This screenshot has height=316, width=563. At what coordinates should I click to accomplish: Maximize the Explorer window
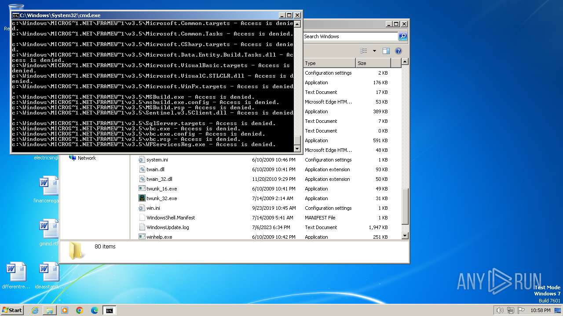click(396, 24)
